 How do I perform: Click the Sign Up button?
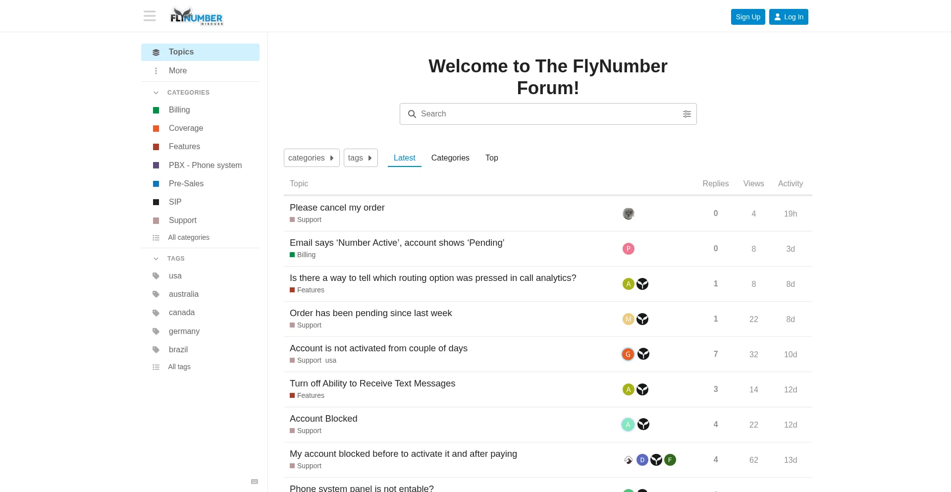[747, 17]
